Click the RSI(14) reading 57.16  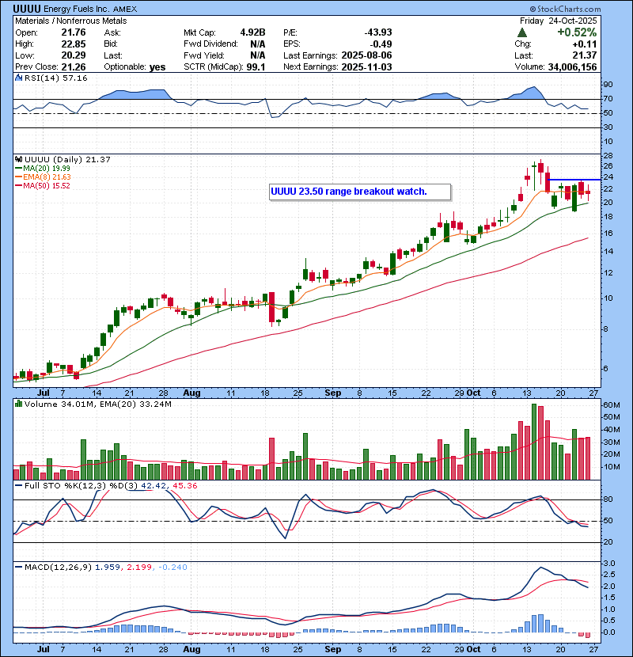76,78
